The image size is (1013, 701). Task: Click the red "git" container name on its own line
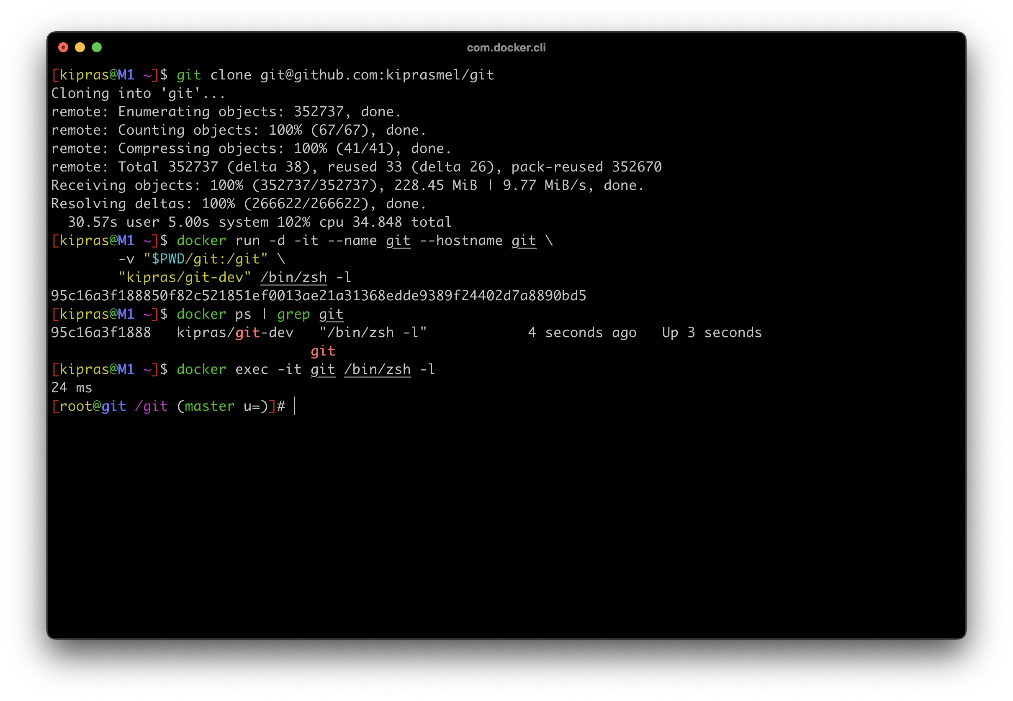coord(323,352)
